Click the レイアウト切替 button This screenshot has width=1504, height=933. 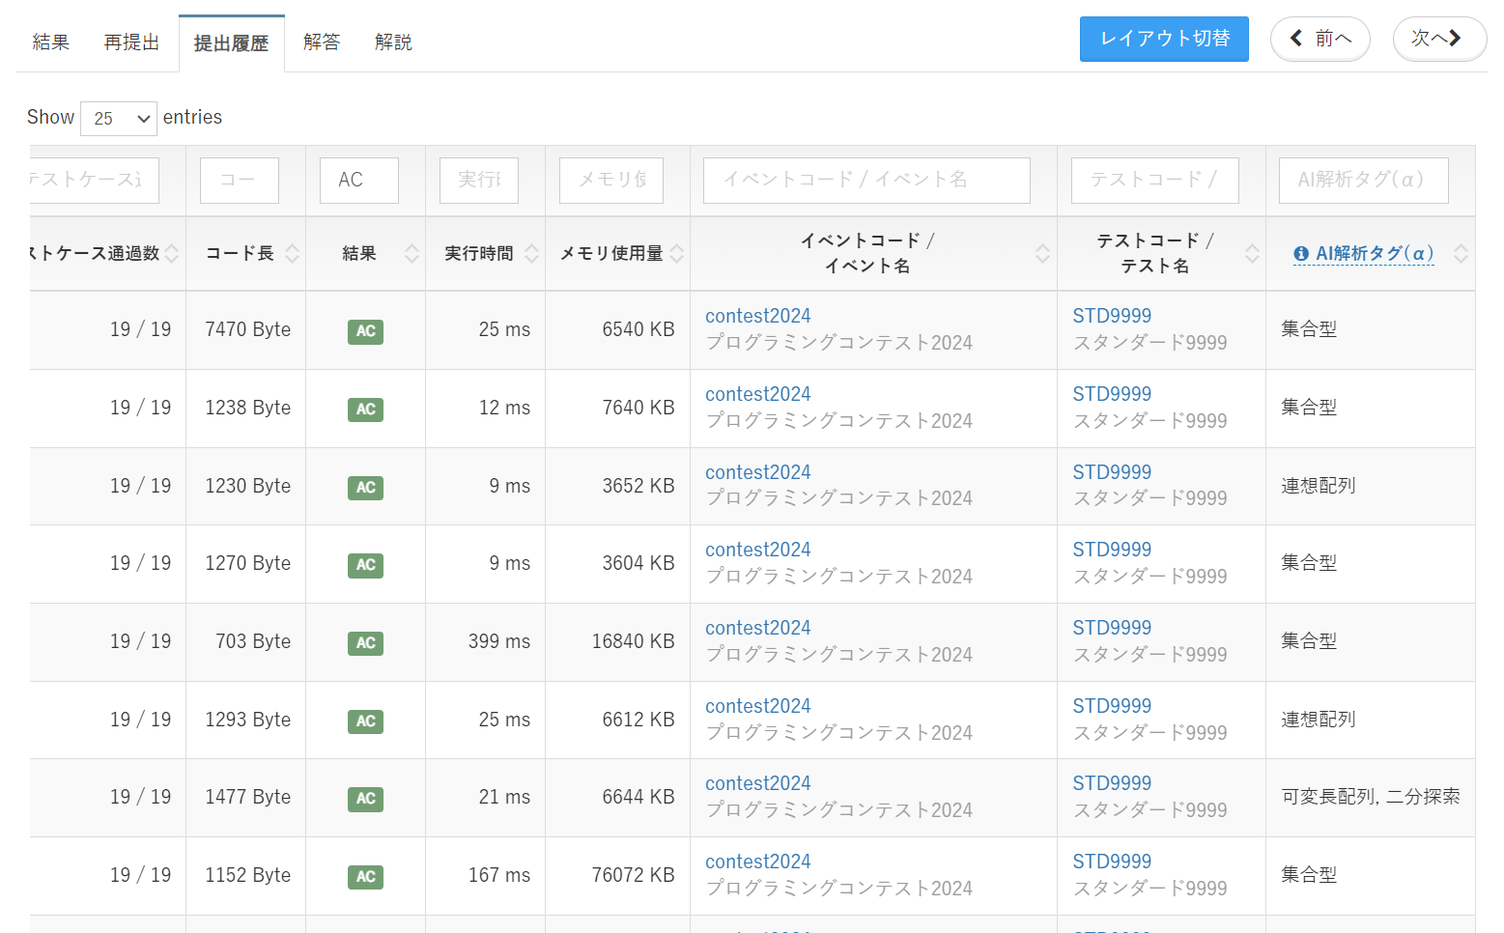[1164, 39]
